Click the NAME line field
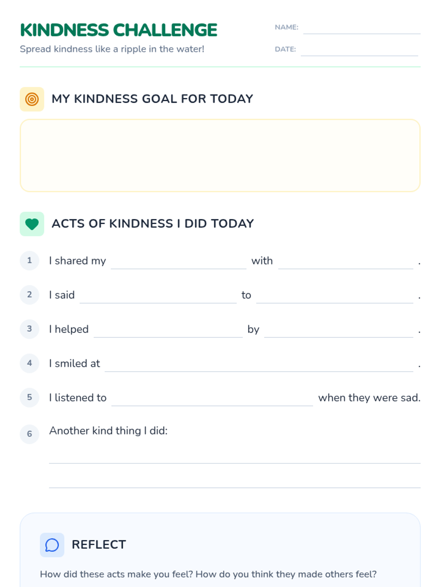The width and height of the screenshot is (440, 587). pos(362,29)
